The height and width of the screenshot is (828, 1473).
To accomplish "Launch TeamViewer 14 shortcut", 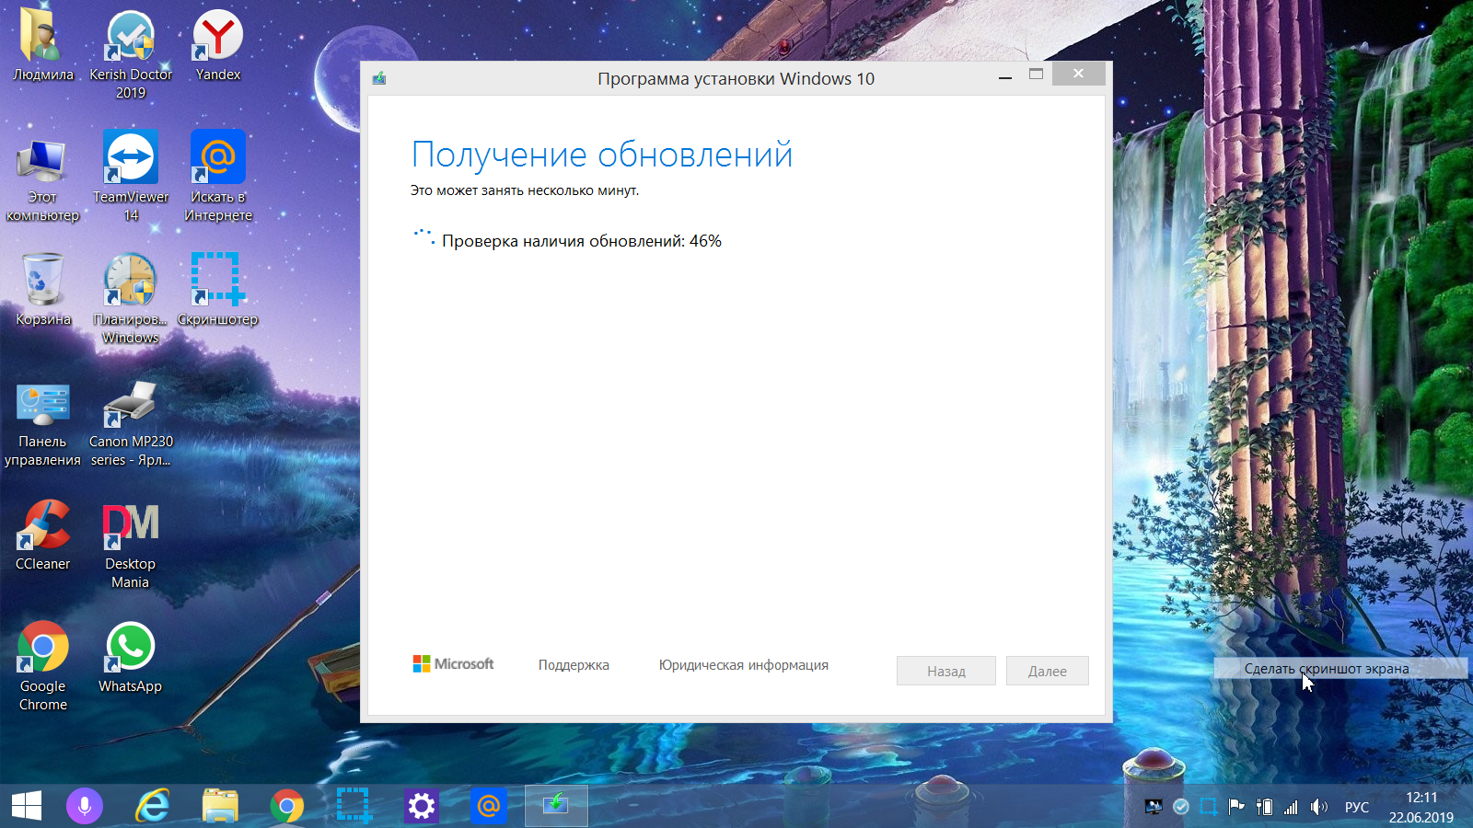I will click(x=131, y=177).
